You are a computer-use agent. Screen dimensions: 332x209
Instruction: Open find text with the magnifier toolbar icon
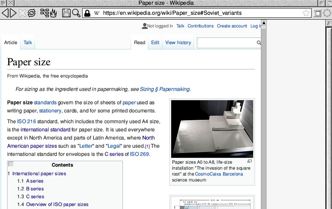tap(76, 13)
